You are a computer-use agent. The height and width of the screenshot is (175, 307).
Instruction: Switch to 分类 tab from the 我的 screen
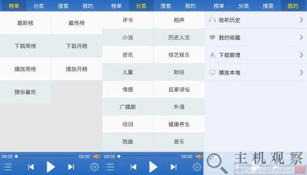tap(243, 6)
